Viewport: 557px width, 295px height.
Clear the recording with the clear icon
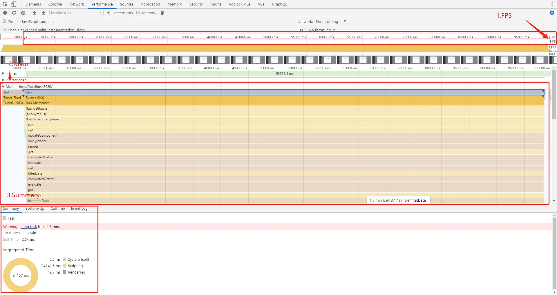pos(23,13)
